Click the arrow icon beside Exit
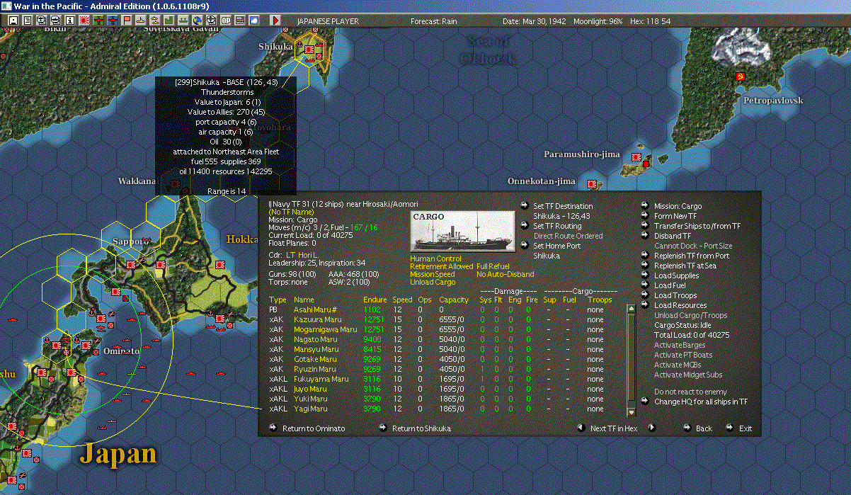The image size is (851, 495). [x=729, y=428]
